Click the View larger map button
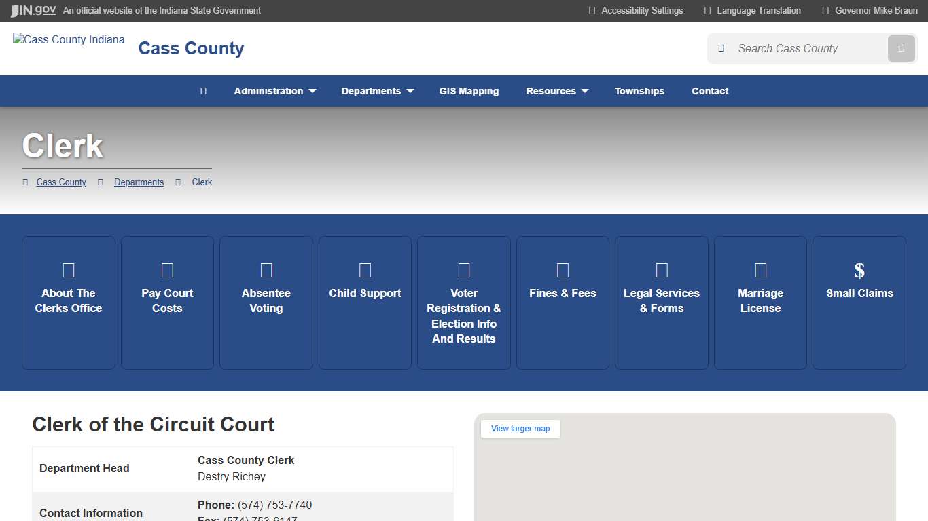Viewport: 928px width, 521px height. pos(520,428)
